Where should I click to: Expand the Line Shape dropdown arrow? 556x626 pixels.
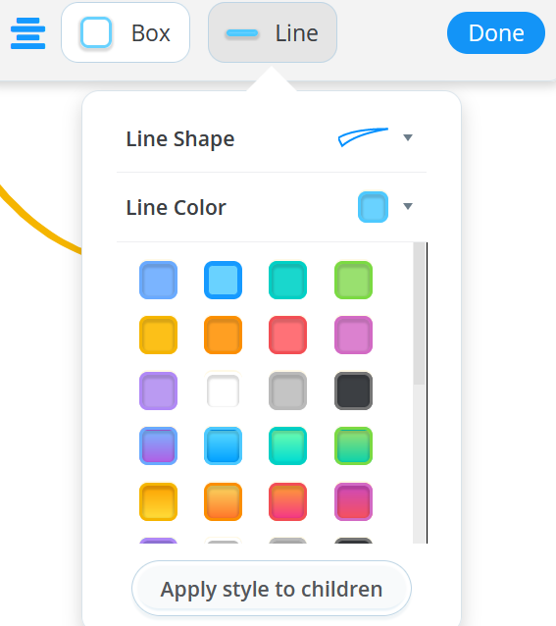click(408, 137)
